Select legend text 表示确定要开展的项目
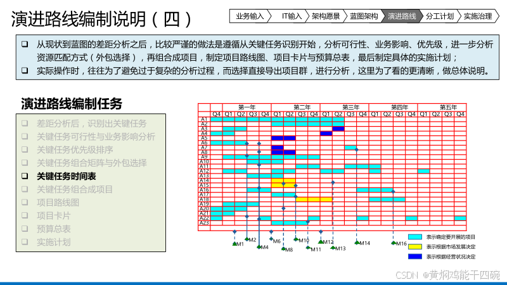 pyautogui.click(x=451, y=237)
